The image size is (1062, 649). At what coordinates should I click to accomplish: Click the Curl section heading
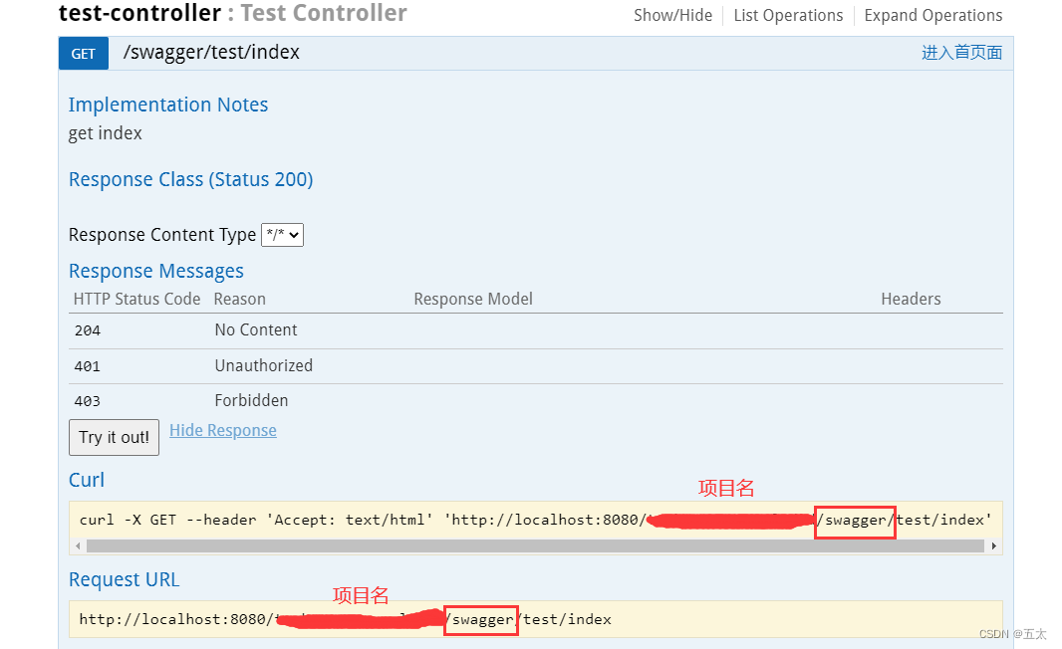[x=87, y=480]
